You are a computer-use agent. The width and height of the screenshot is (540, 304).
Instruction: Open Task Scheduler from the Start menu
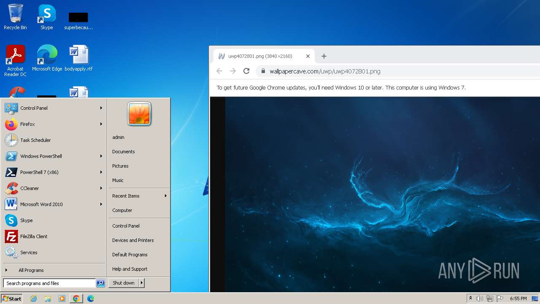[x=54, y=140]
